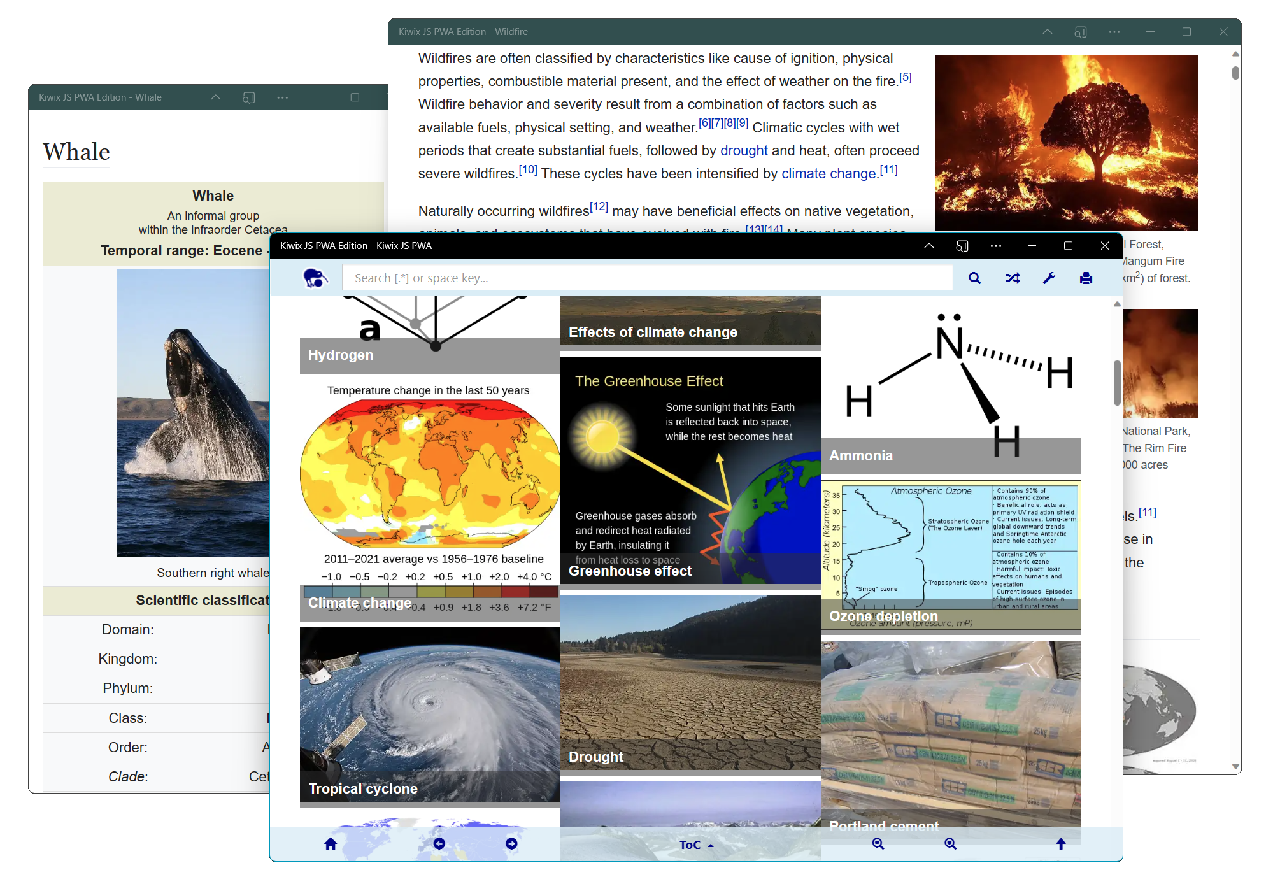Open the Table of Contents toggle button
1266x877 pixels.
point(695,843)
